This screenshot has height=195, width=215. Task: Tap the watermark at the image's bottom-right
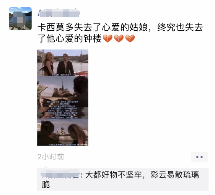point(82,144)
